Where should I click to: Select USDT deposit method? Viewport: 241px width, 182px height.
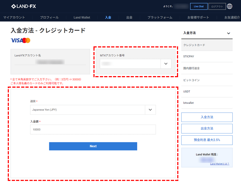click(207, 92)
